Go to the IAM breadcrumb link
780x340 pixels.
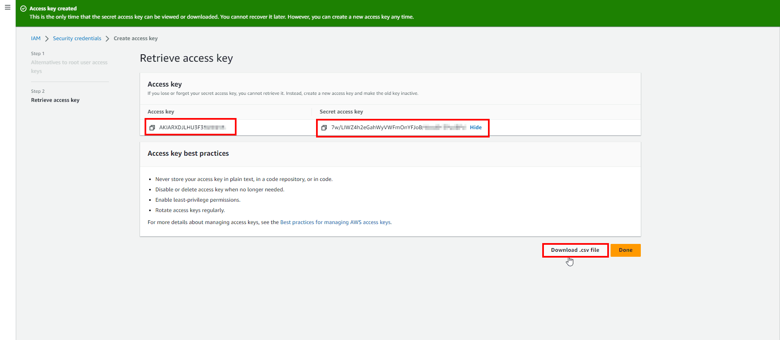click(x=36, y=39)
